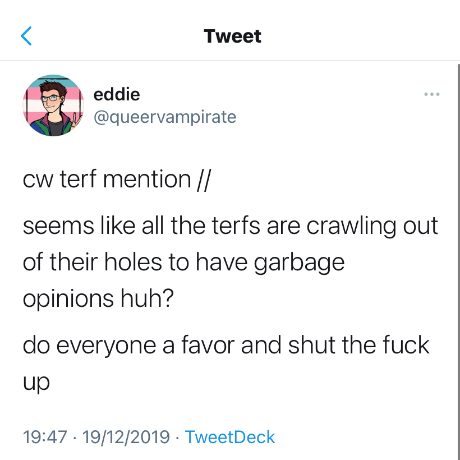The height and width of the screenshot is (460, 460).
Task: Click the word "favor" in the tweet
Action: tap(208, 346)
